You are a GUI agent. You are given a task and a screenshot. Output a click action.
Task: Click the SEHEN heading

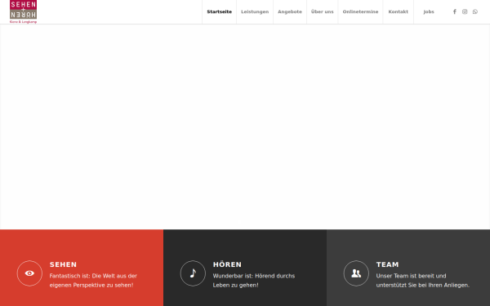coord(63,264)
